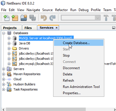
Task: Click the Java DB node icon
Action: 15,43
